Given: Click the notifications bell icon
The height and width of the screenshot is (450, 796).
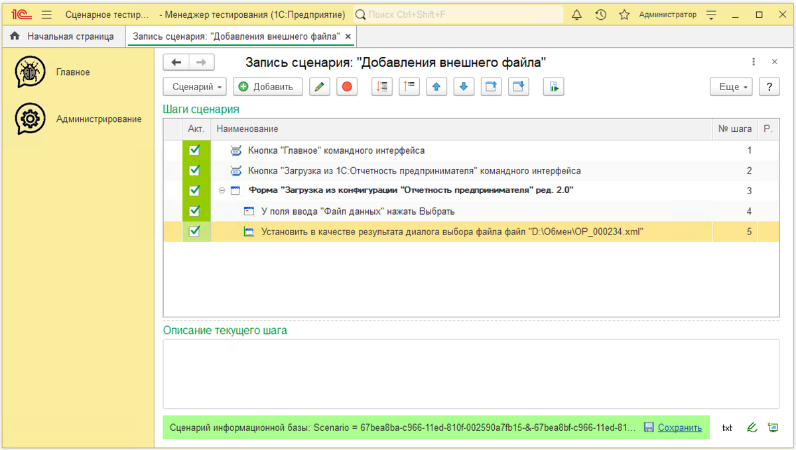Looking at the screenshot, I should pyautogui.click(x=576, y=13).
